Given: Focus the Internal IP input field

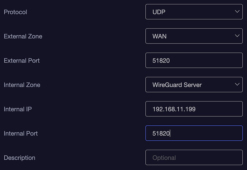Looking at the screenshot, I should click(x=194, y=109).
